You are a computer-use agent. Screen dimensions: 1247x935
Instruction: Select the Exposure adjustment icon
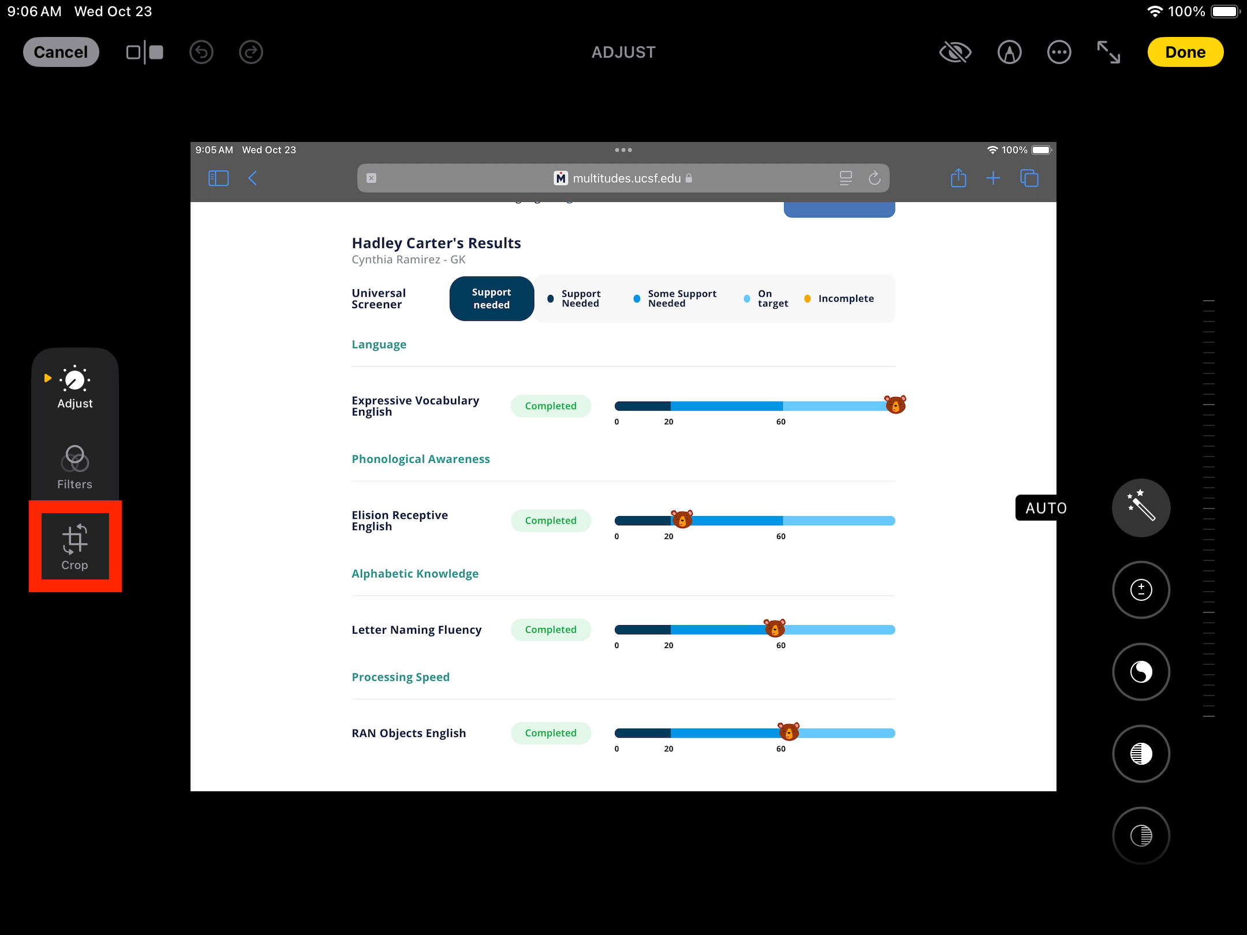[1141, 590]
